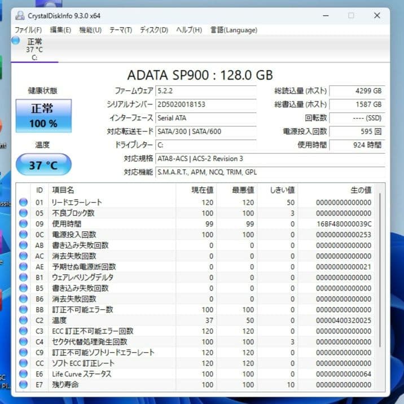This screenshot has width=404, height=404.
Task: Click the interface field Serial ATA
Action: click(x=206, y=118)
